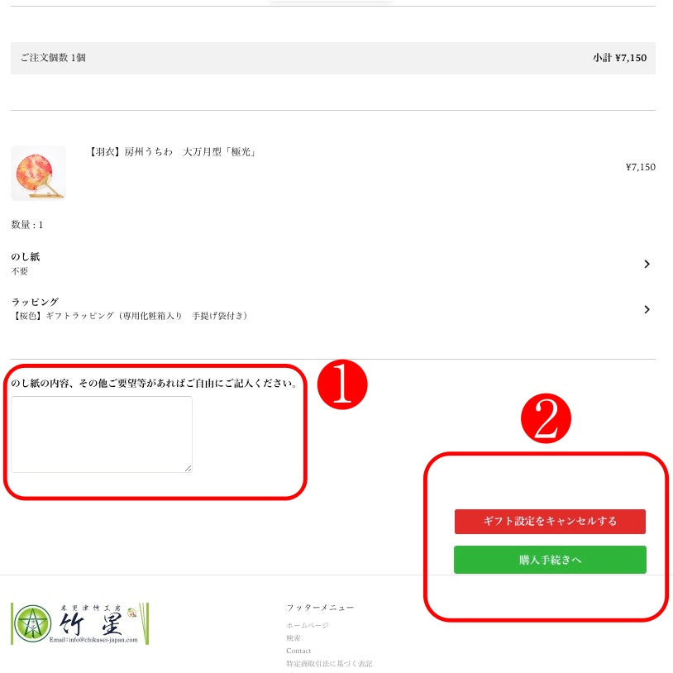The height and width of the screenshot is (673, 673).
Task: Click the 竹星 shop logo banner
Action: pyautogui.click(x=80, y=623)
